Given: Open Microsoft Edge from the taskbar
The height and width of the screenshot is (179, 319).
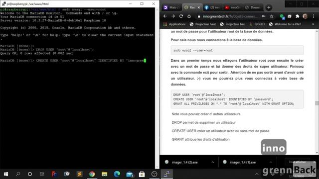Looking at the screenshot, I should (x=117, y=174).
